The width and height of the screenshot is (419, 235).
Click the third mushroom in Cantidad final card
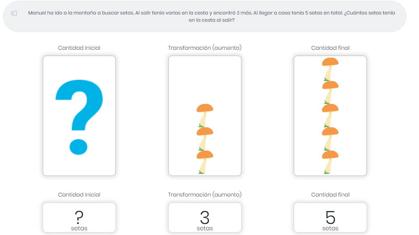[330, 116]
